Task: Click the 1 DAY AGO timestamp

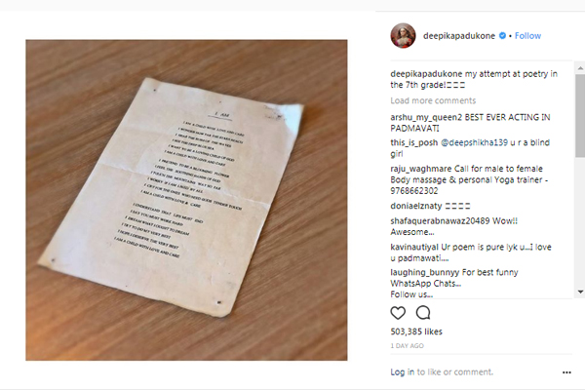Action: 407,346
